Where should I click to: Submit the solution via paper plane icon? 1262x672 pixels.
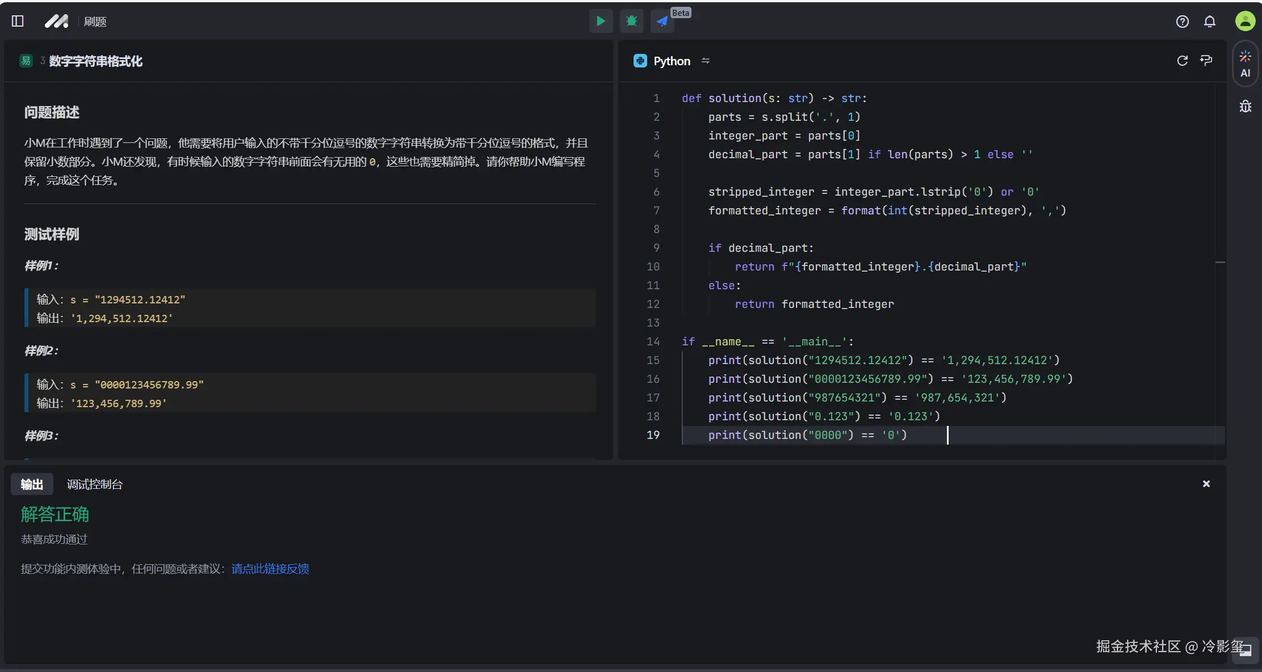point(662,22)
